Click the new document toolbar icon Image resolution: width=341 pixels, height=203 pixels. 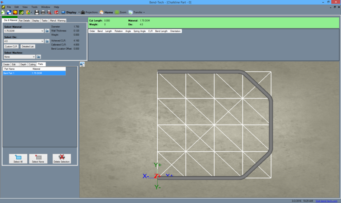pos(3,12)
